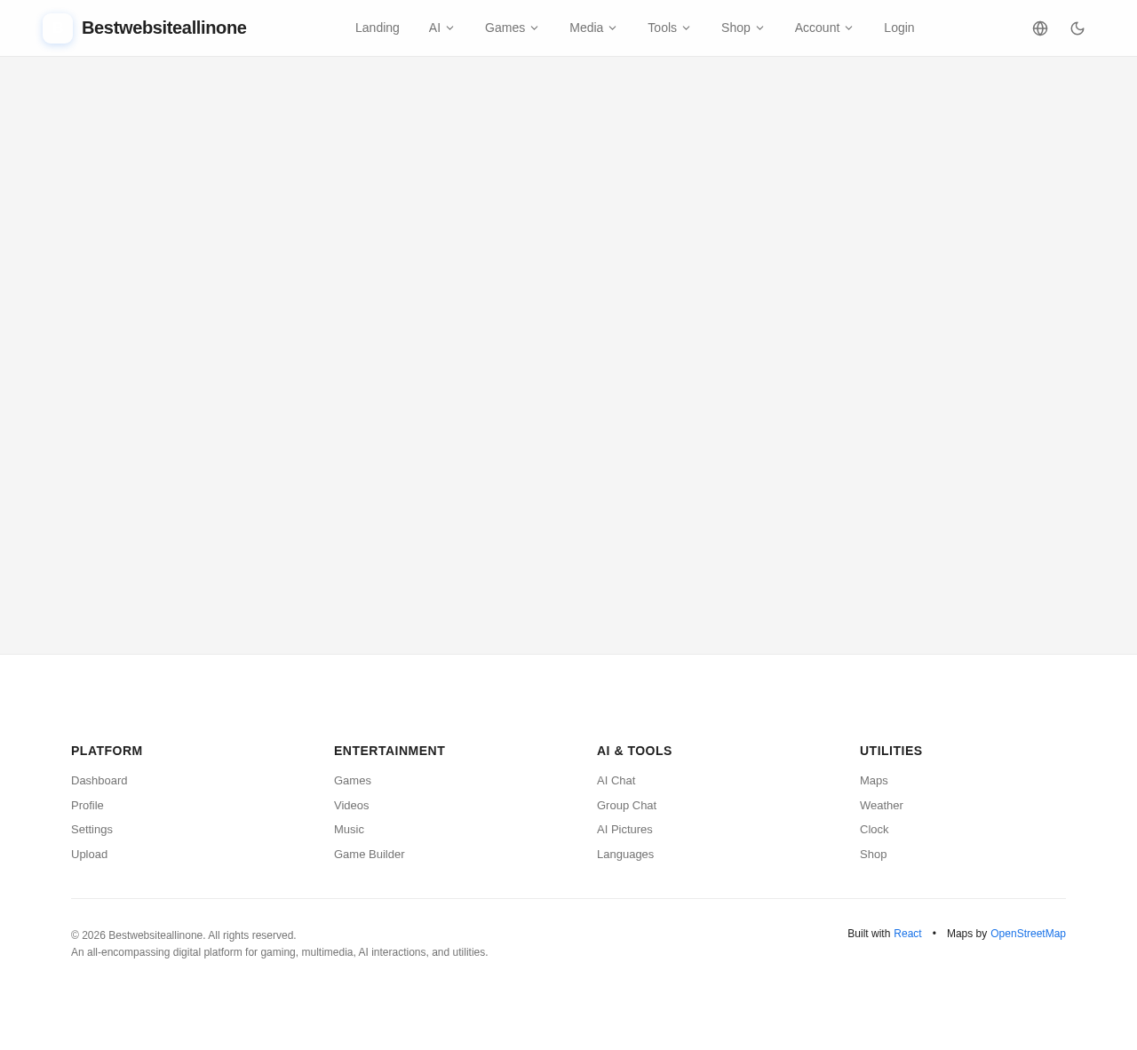Viewport: 1137px width, 1050px height.
Task: Open the language globe icon
Action: pyautogui.click(x=1040, y=28)
